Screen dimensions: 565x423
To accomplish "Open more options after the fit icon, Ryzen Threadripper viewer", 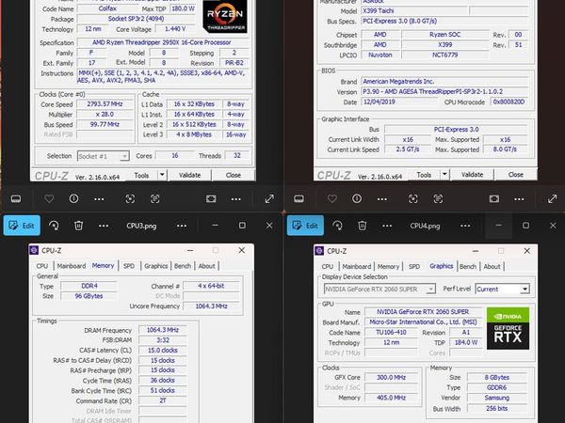I will (x=236, y=199).
